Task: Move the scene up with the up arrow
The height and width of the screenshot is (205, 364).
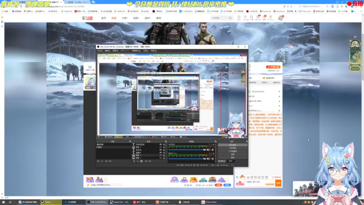Action: tap(106, 161)
